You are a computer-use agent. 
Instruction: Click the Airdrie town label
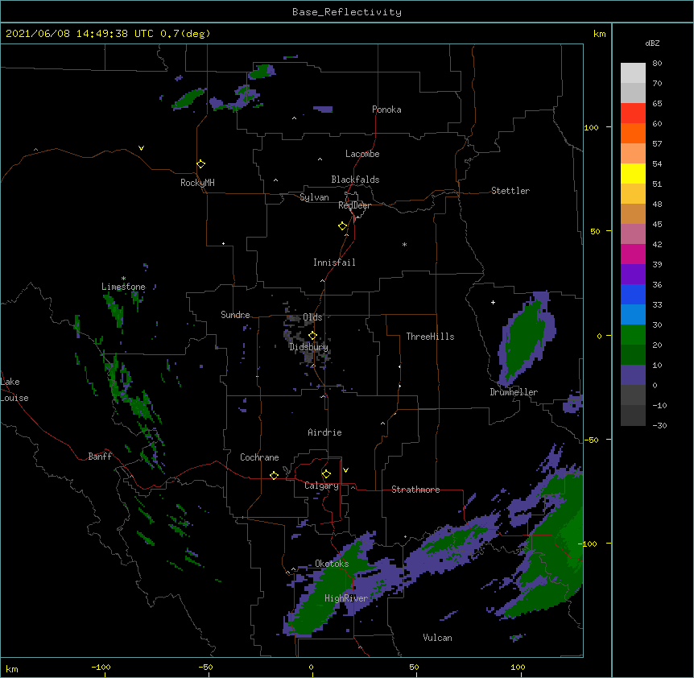pos(324,432)
